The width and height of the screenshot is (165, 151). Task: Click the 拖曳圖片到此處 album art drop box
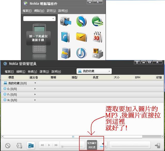coord(92,145)
